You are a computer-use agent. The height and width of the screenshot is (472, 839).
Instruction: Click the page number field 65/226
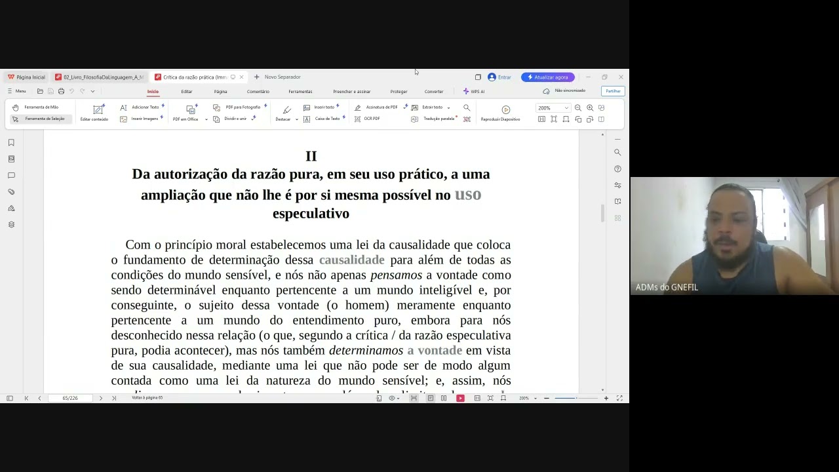coord(70,398)
